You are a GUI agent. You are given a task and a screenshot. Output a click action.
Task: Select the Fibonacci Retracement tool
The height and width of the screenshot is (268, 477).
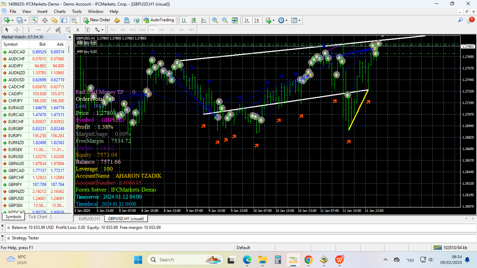tap(68, 30)
